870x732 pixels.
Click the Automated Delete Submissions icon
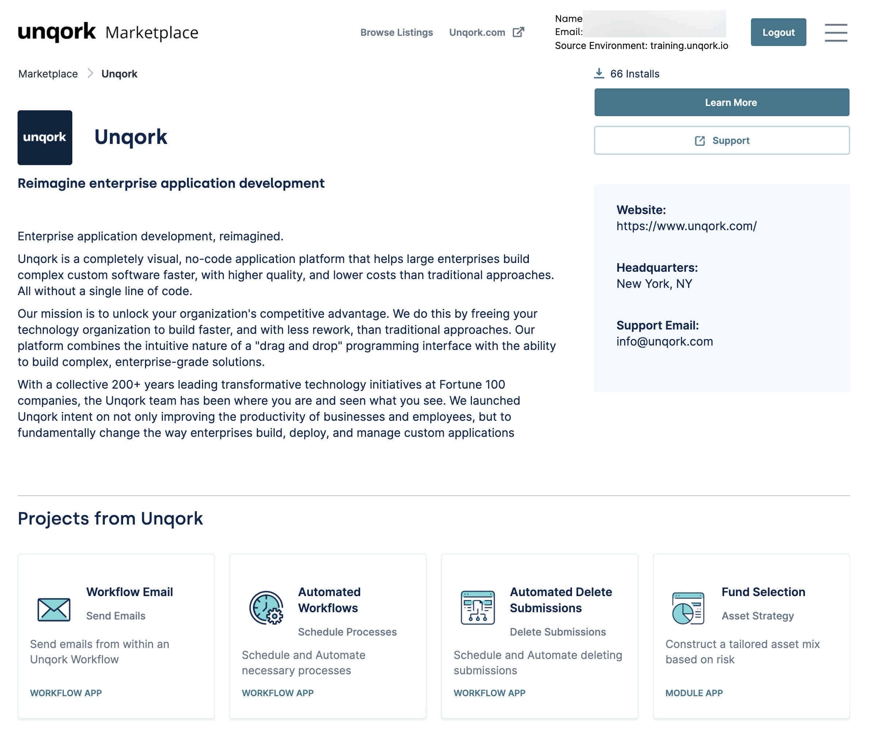[478, 608]
